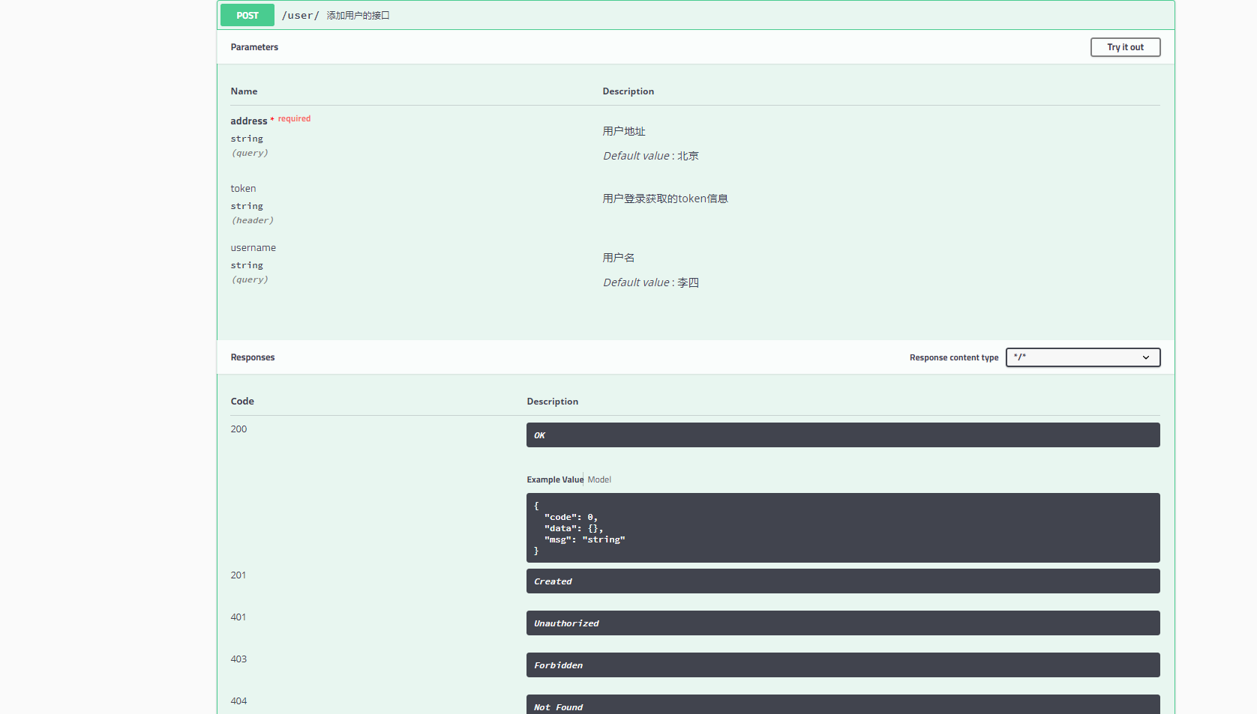Screen dimensions: 1257x714
Task: Click the green POST method badge
Action: (247, 15)
